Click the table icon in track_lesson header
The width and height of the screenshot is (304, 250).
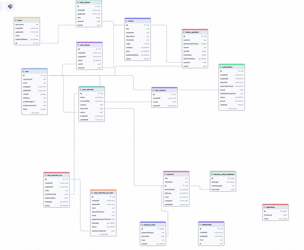click(x=78, y=2)
